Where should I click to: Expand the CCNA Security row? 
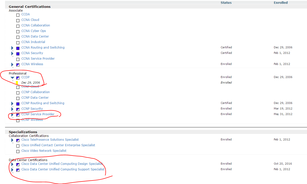[12, 54]
